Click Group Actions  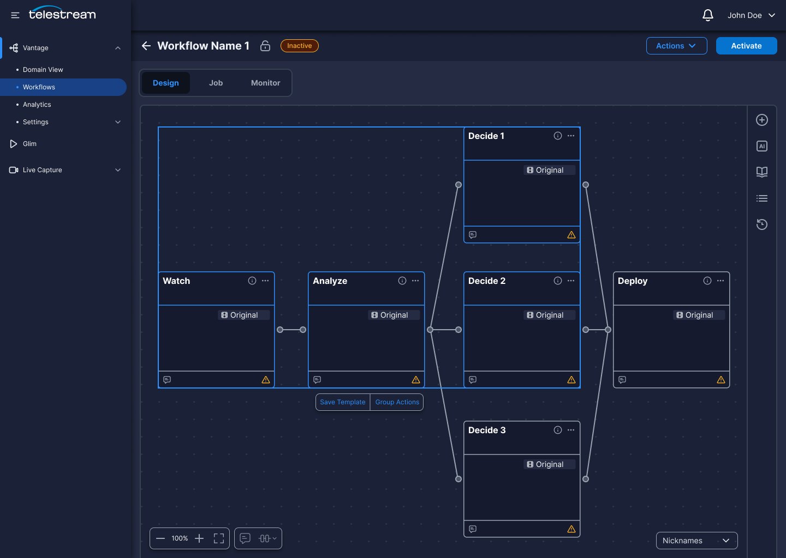tap(397, 402)
